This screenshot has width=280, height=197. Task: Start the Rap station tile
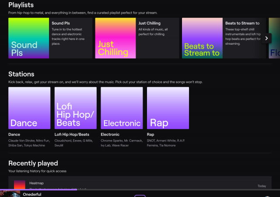tap(168, 108)
